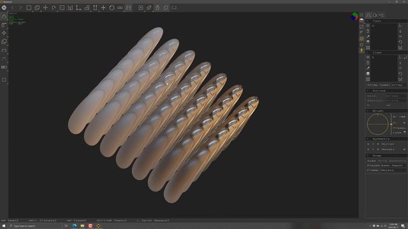Click the grid icon in the Tool panel
Viewport: 408px width, 229px height.
click(x=368, y=48)
